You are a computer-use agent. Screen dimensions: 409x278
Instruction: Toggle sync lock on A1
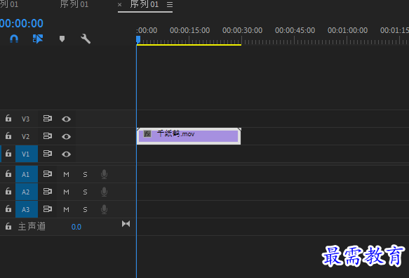click(x=48, y=174)
